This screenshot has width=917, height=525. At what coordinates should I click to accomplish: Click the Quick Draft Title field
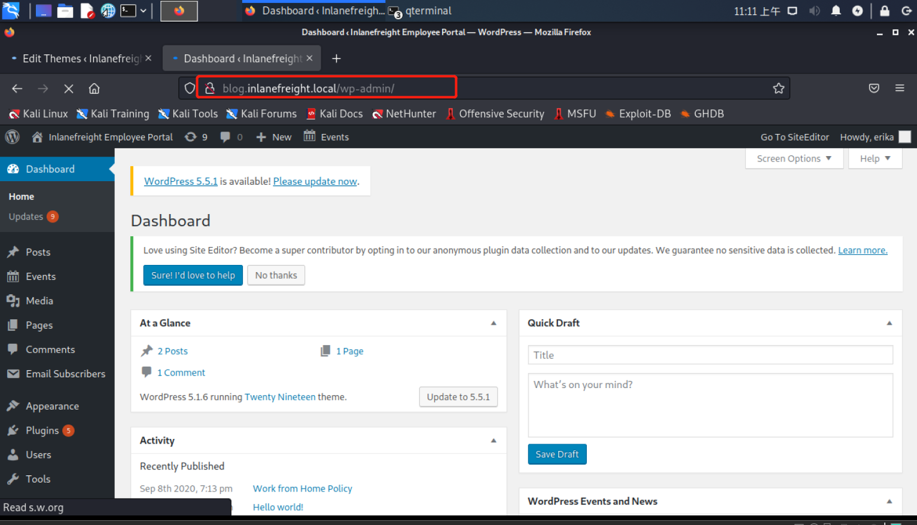point(711,355)
